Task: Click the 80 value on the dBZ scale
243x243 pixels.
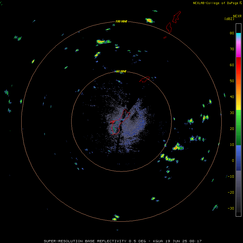Action: (232, 33)
